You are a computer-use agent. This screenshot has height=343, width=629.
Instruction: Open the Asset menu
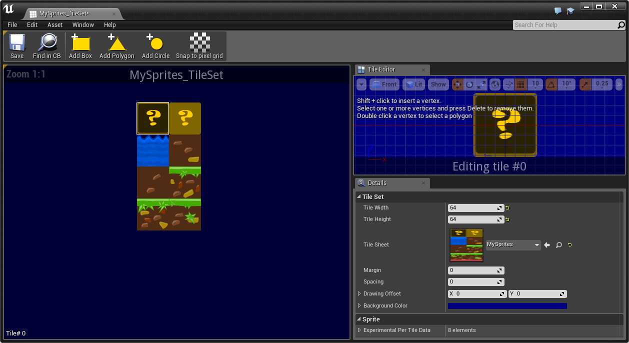tap(55, 24)
